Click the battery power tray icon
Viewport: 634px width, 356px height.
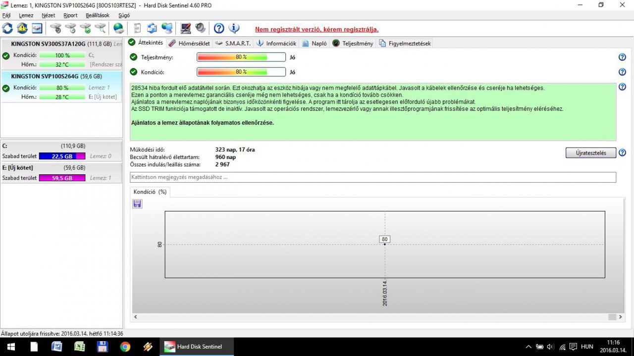tap(539, 347)
